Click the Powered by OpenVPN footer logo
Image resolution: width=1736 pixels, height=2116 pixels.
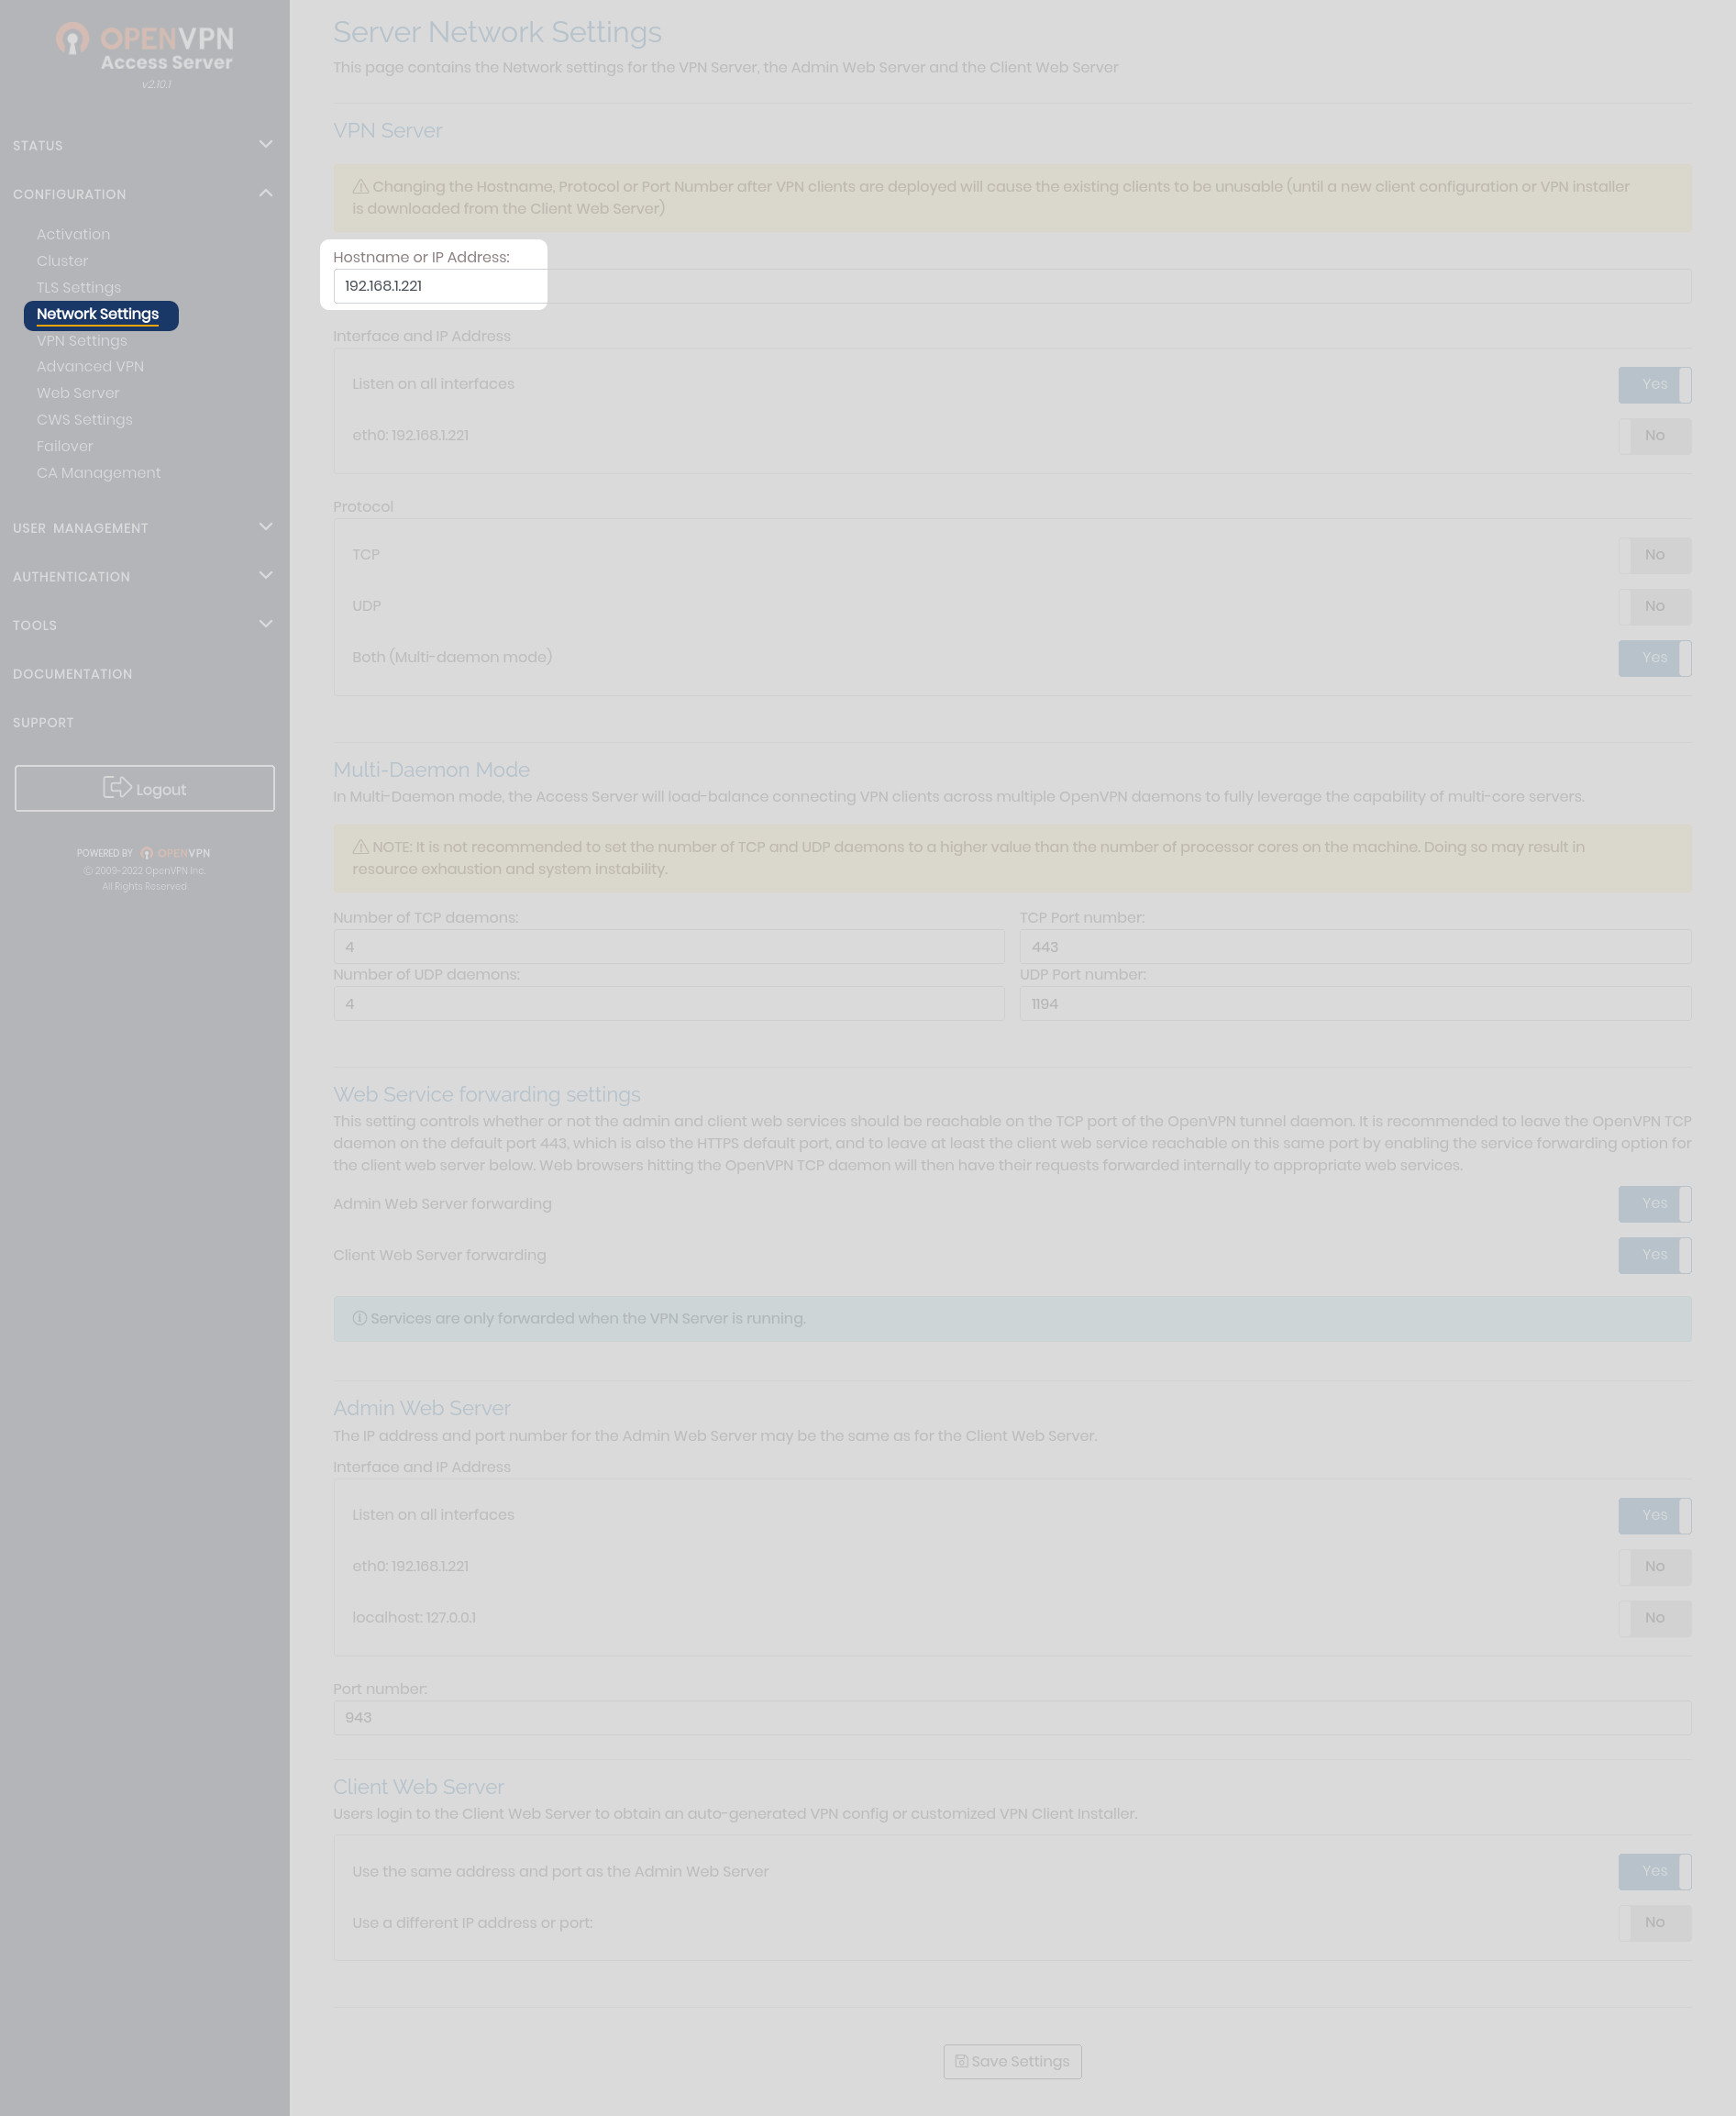coord(144,853)
